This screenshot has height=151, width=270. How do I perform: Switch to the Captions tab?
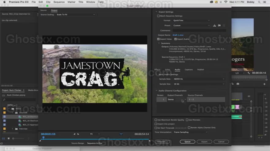point(189,70)
